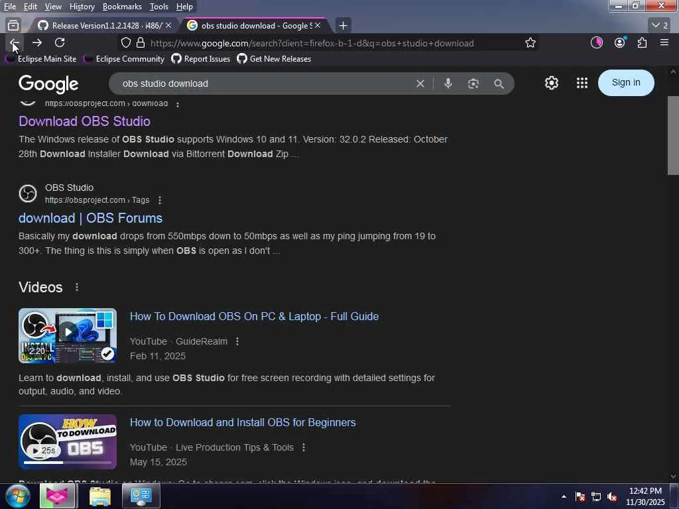
Task: Open the View menu
Action: 53,7
